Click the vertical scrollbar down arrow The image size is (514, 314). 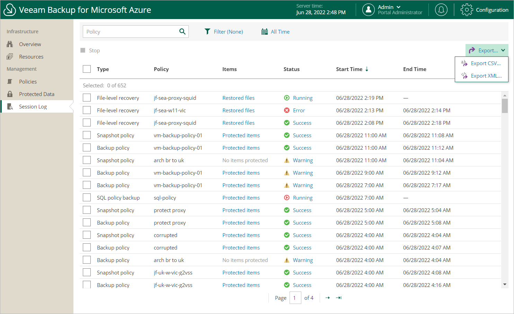(x=505, y=285)
